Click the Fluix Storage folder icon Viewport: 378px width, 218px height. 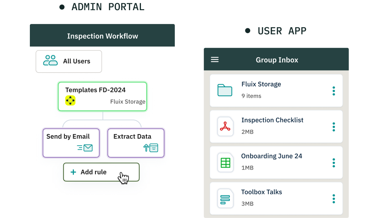click(x=225, y=90)
